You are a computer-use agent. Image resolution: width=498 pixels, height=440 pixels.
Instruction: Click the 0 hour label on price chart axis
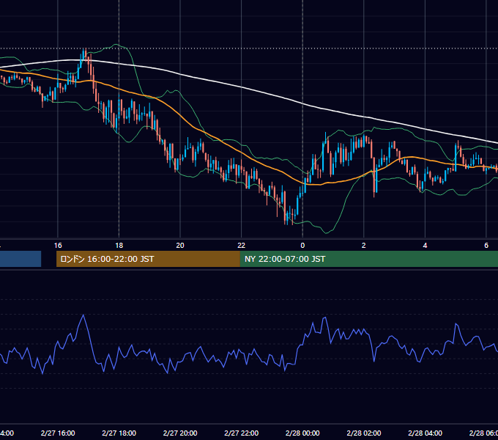302,246
